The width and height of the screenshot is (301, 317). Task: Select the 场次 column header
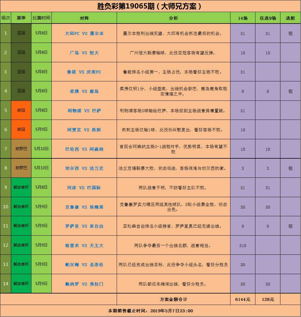click(x=6, y=18)
